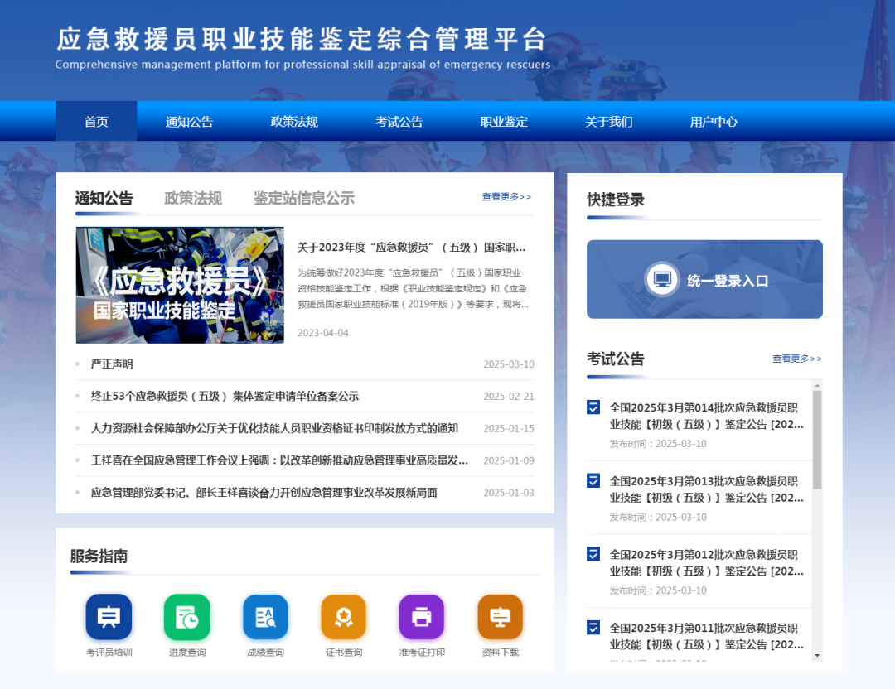The image size is (895, 689).
Task: Select the 资料下载 download icon
Action: 499,616
